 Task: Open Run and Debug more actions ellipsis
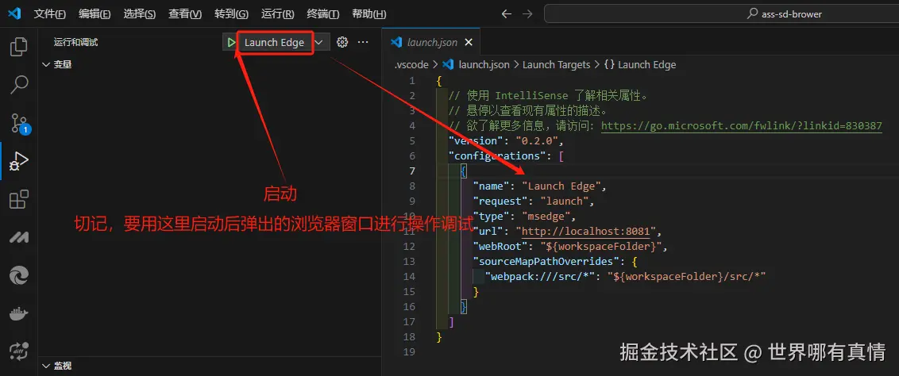[363, 42]
